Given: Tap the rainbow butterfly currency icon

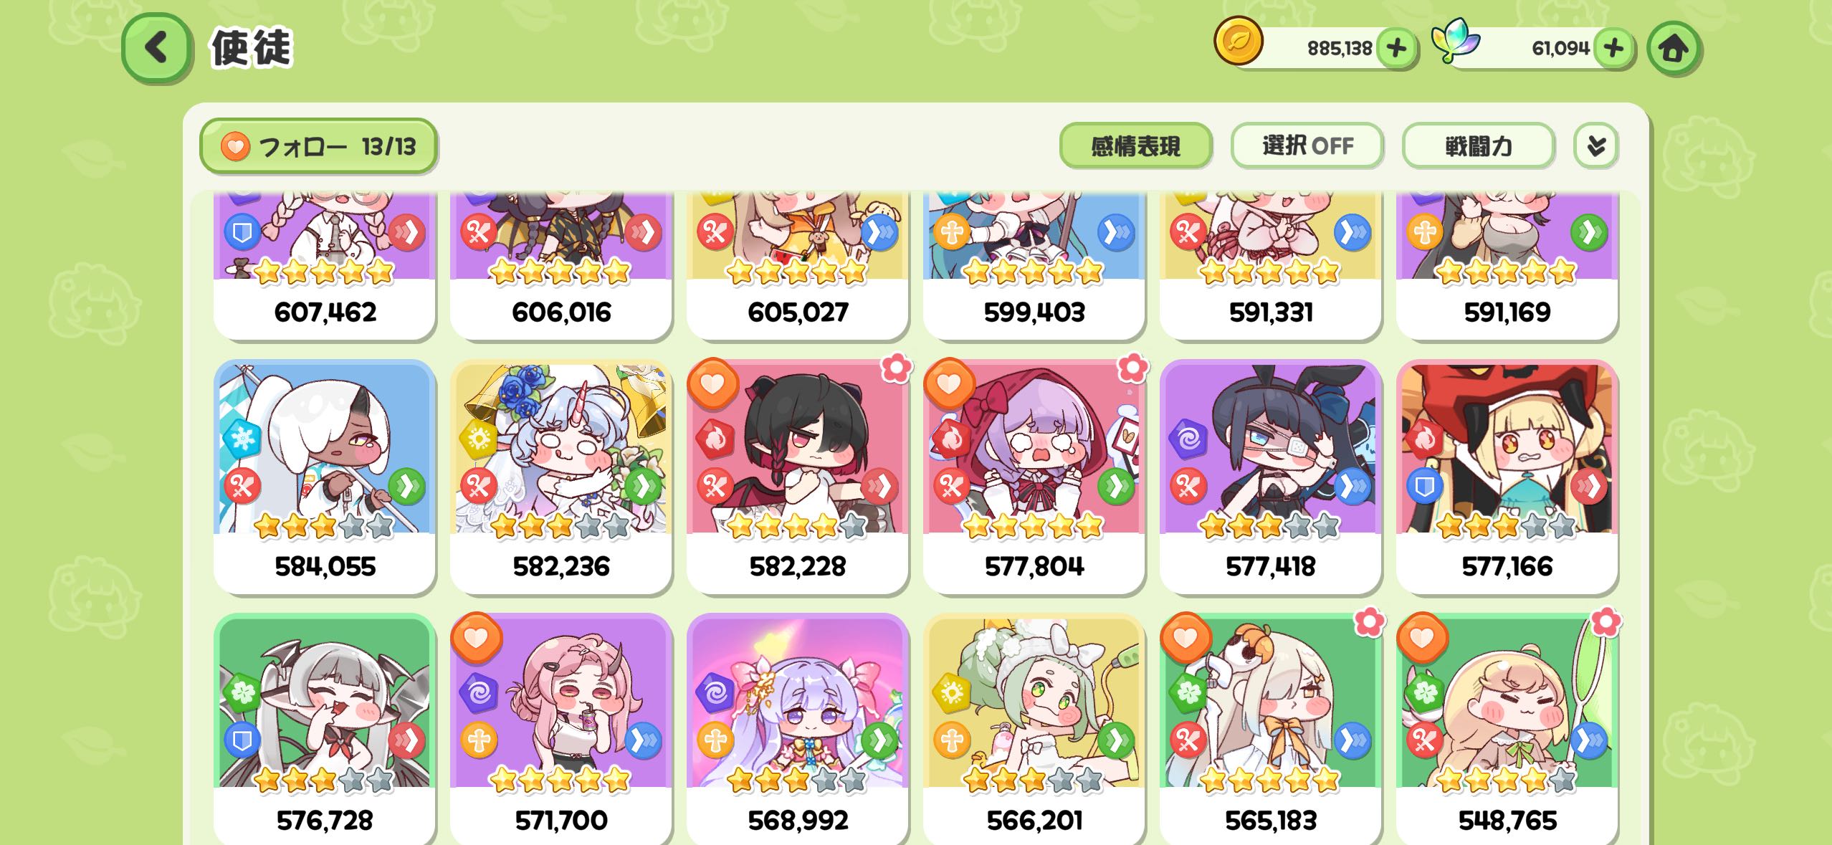Looking at the screenshot, I should pyautogui.click(x=1454, y=42).
